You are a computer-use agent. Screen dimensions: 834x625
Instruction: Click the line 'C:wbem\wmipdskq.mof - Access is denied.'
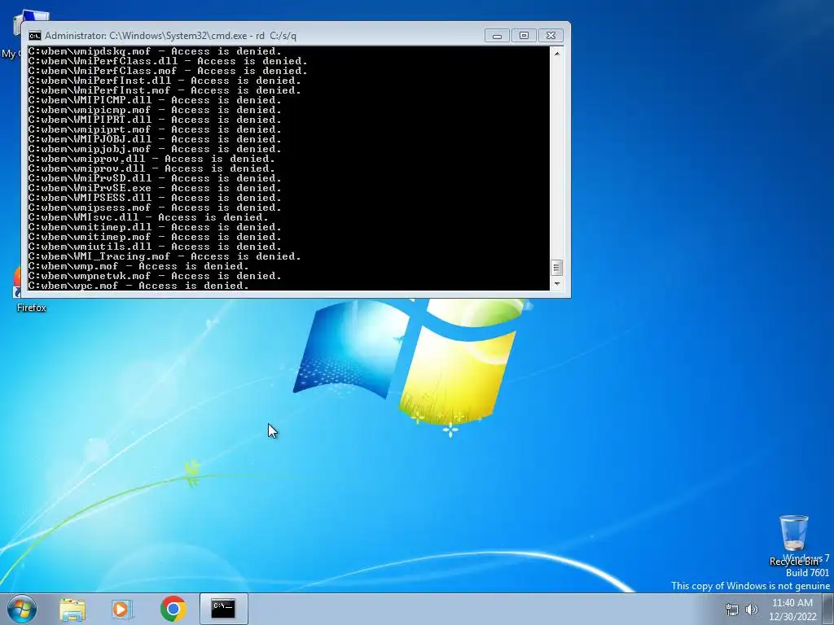(x=155, y=51)
